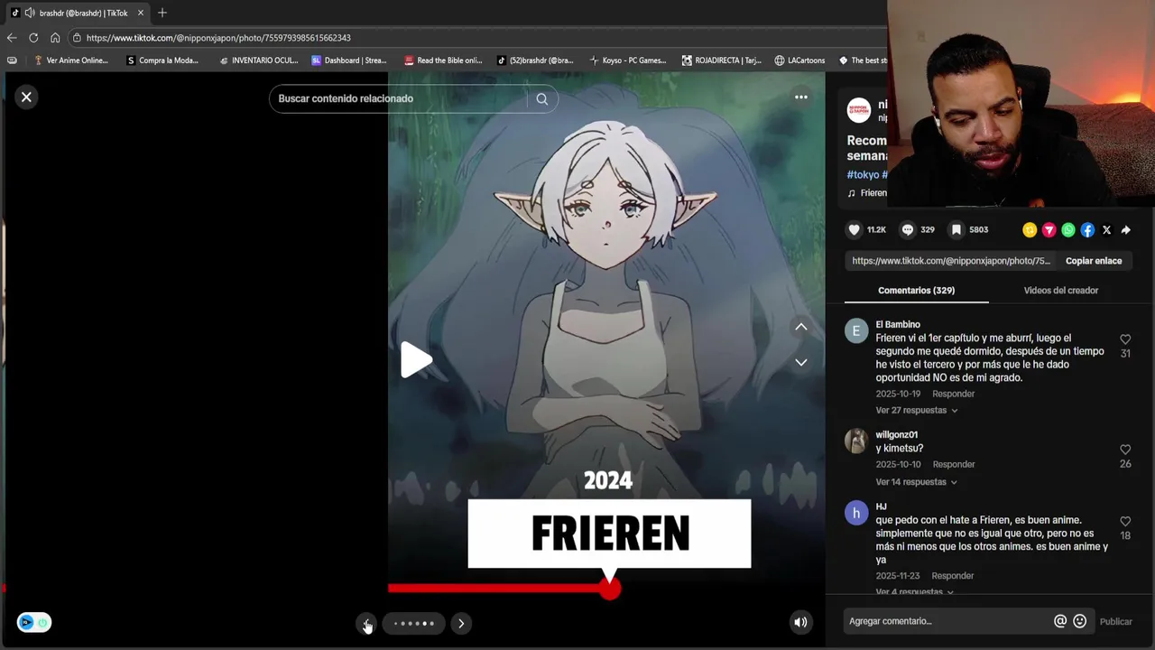
Task: Open ROJADIRECTA bookmark
Action: click(722, 60)
